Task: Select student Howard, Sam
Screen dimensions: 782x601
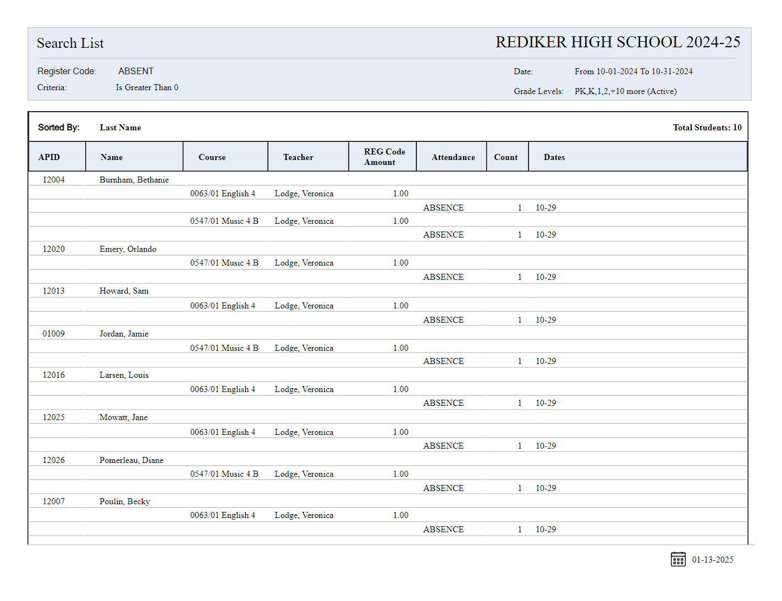Action: point(124,291)
